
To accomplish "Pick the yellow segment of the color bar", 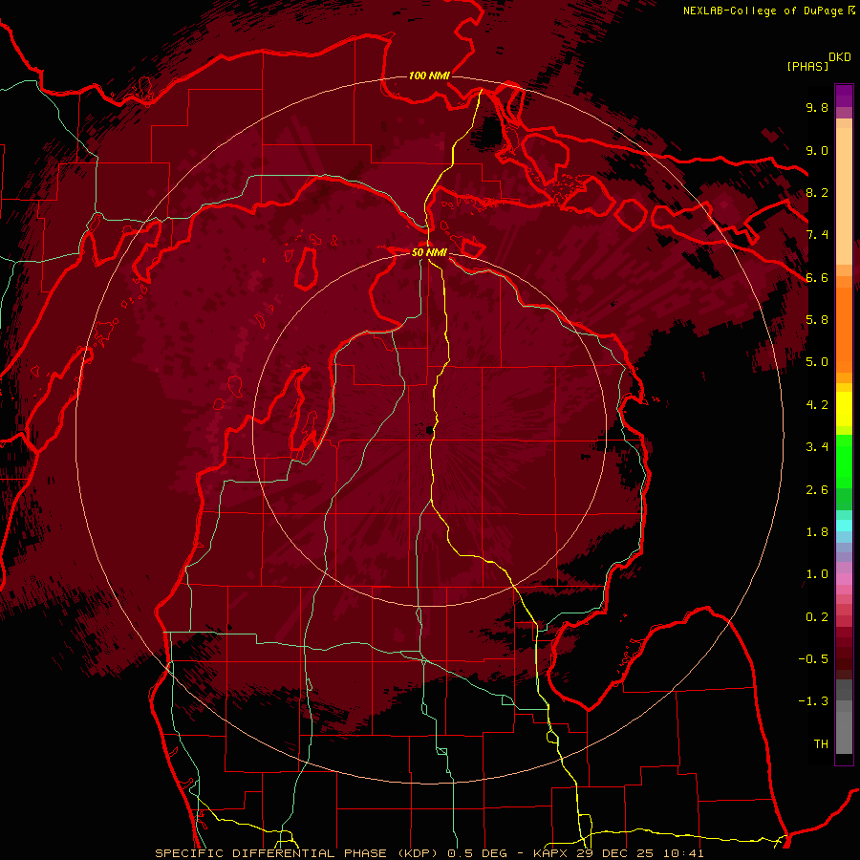I will point(844,409).
